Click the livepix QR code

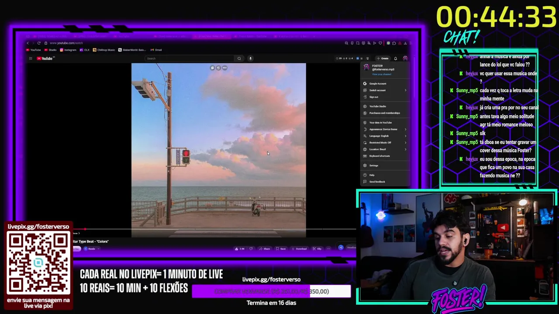(x=38, y=263)
